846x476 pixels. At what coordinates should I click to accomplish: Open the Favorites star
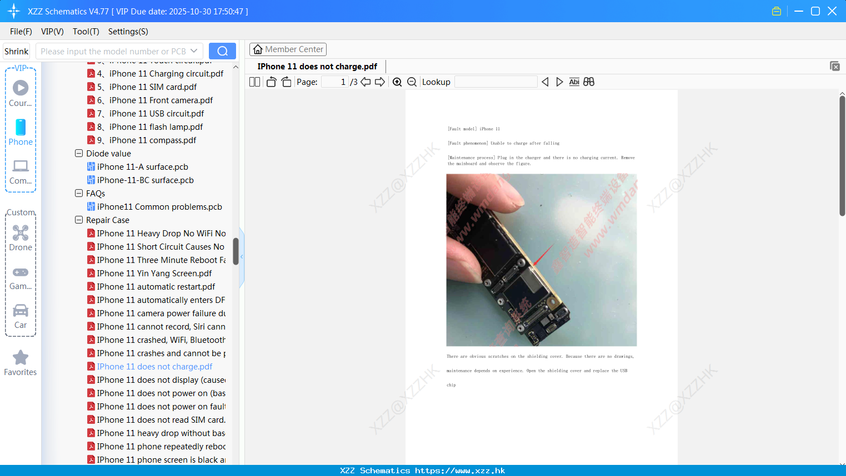tap(21, 357)
